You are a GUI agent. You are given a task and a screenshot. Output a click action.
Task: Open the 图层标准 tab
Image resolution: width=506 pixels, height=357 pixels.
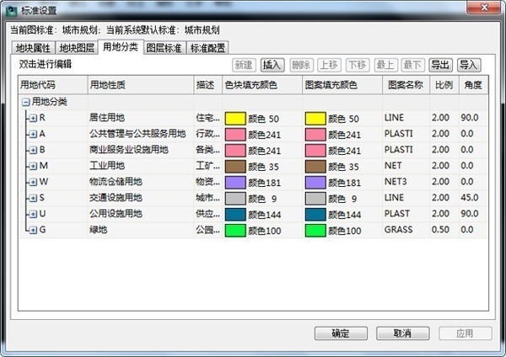[164, 48]
